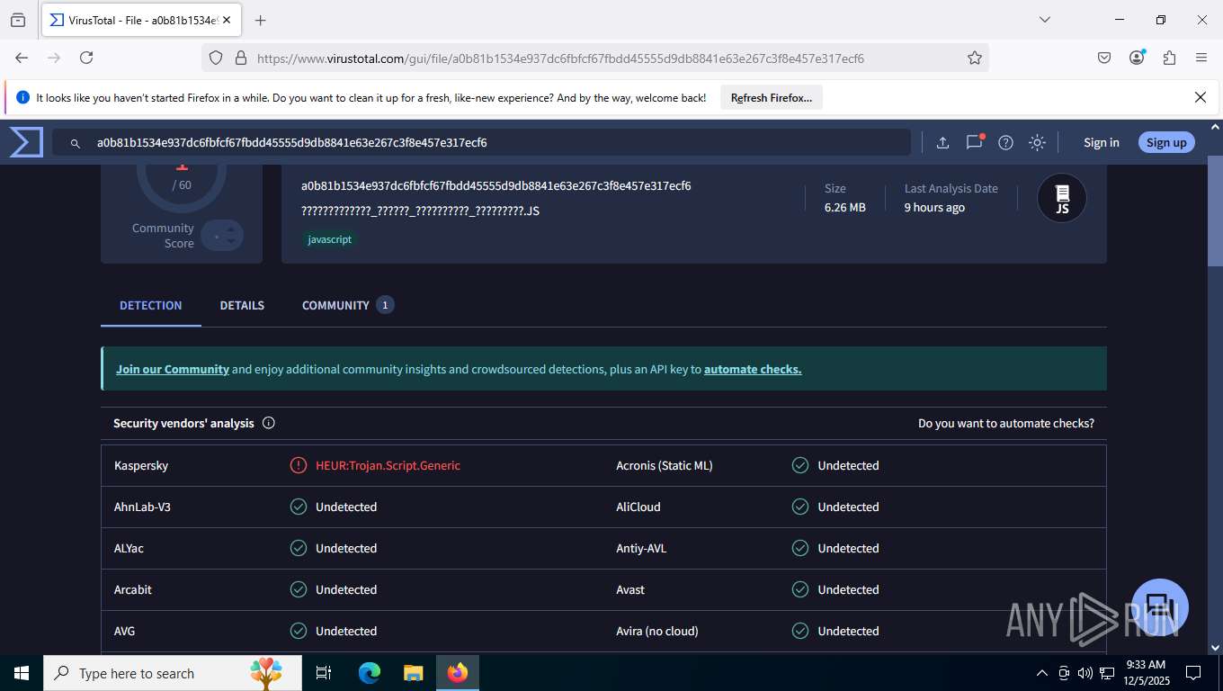
Task: Click the Avast undetected checkmark icon
Action: pos(800,589)
